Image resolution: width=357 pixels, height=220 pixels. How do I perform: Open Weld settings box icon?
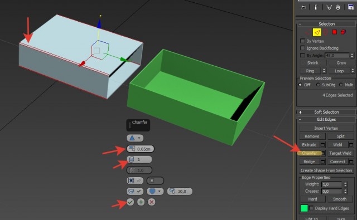point(351,145)
